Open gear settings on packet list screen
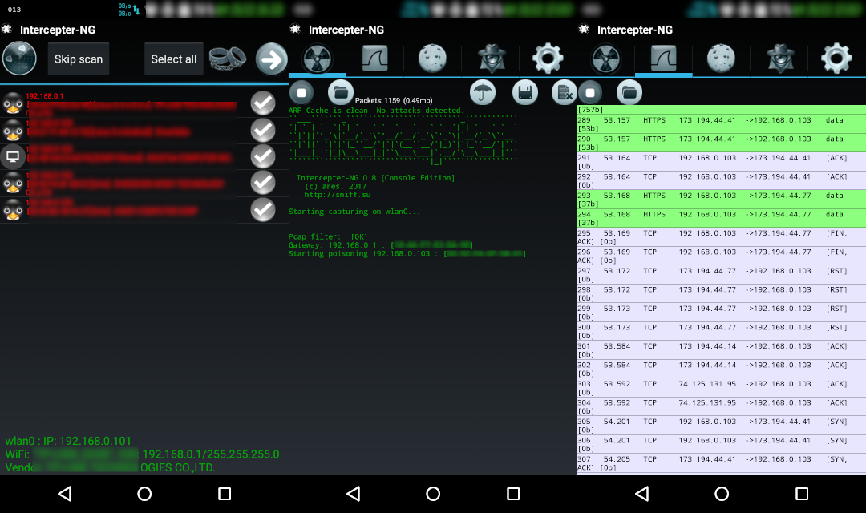The image size is (866, 513). click(x=836, y=59)
